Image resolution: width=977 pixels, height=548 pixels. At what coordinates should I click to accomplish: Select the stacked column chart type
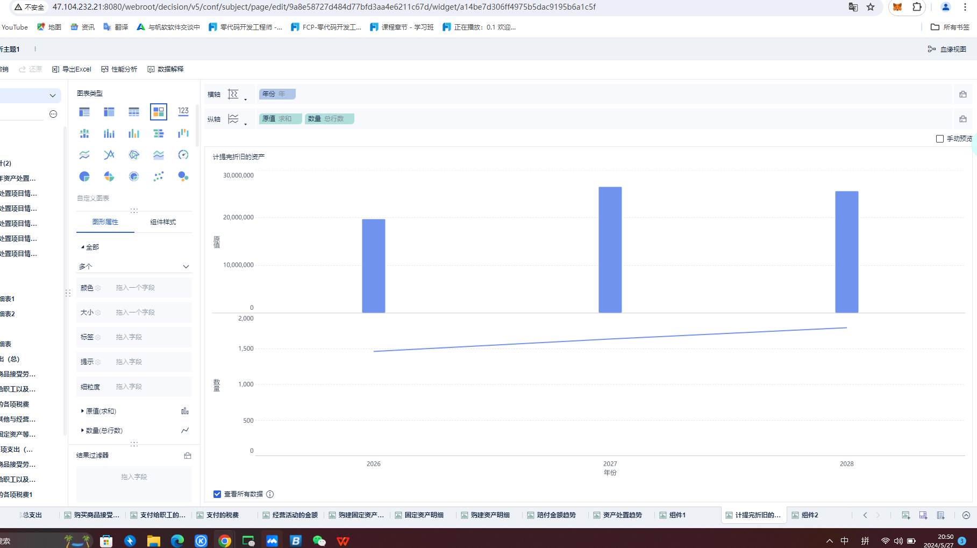pos(109,133)
